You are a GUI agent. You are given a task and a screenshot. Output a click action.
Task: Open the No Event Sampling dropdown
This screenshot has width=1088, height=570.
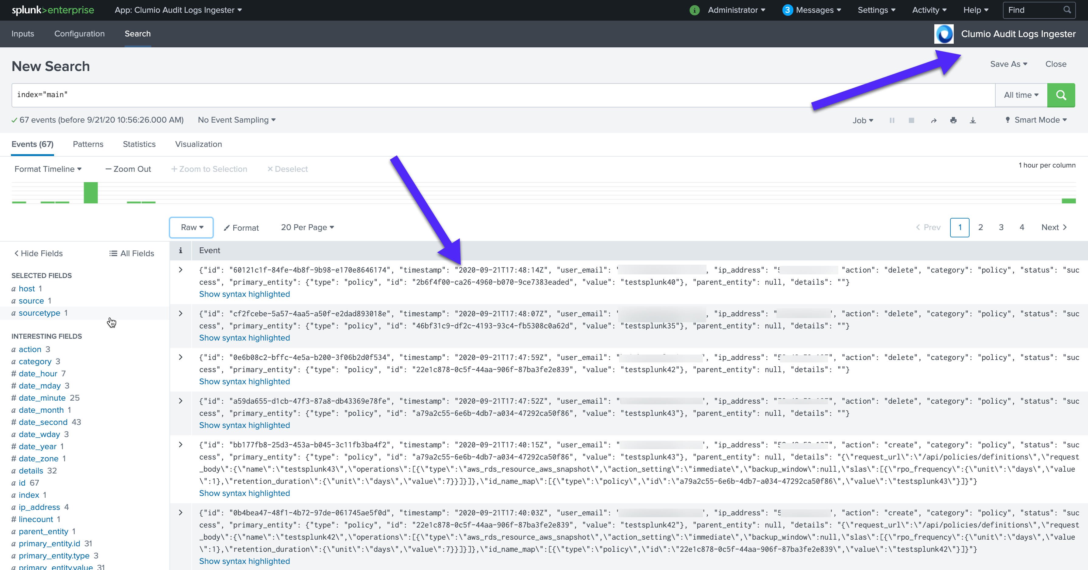point(237,120)
